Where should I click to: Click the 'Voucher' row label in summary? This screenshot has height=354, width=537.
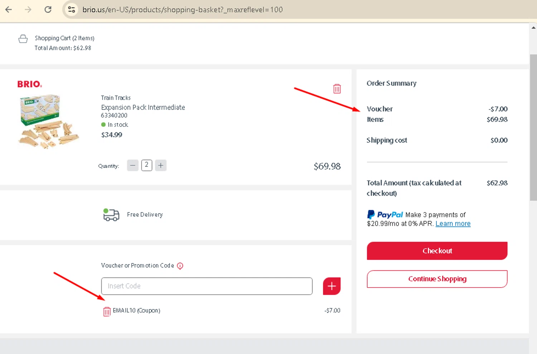[379, 109]
